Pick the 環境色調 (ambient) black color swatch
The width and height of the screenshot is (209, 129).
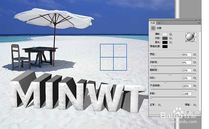coord(165,47)
